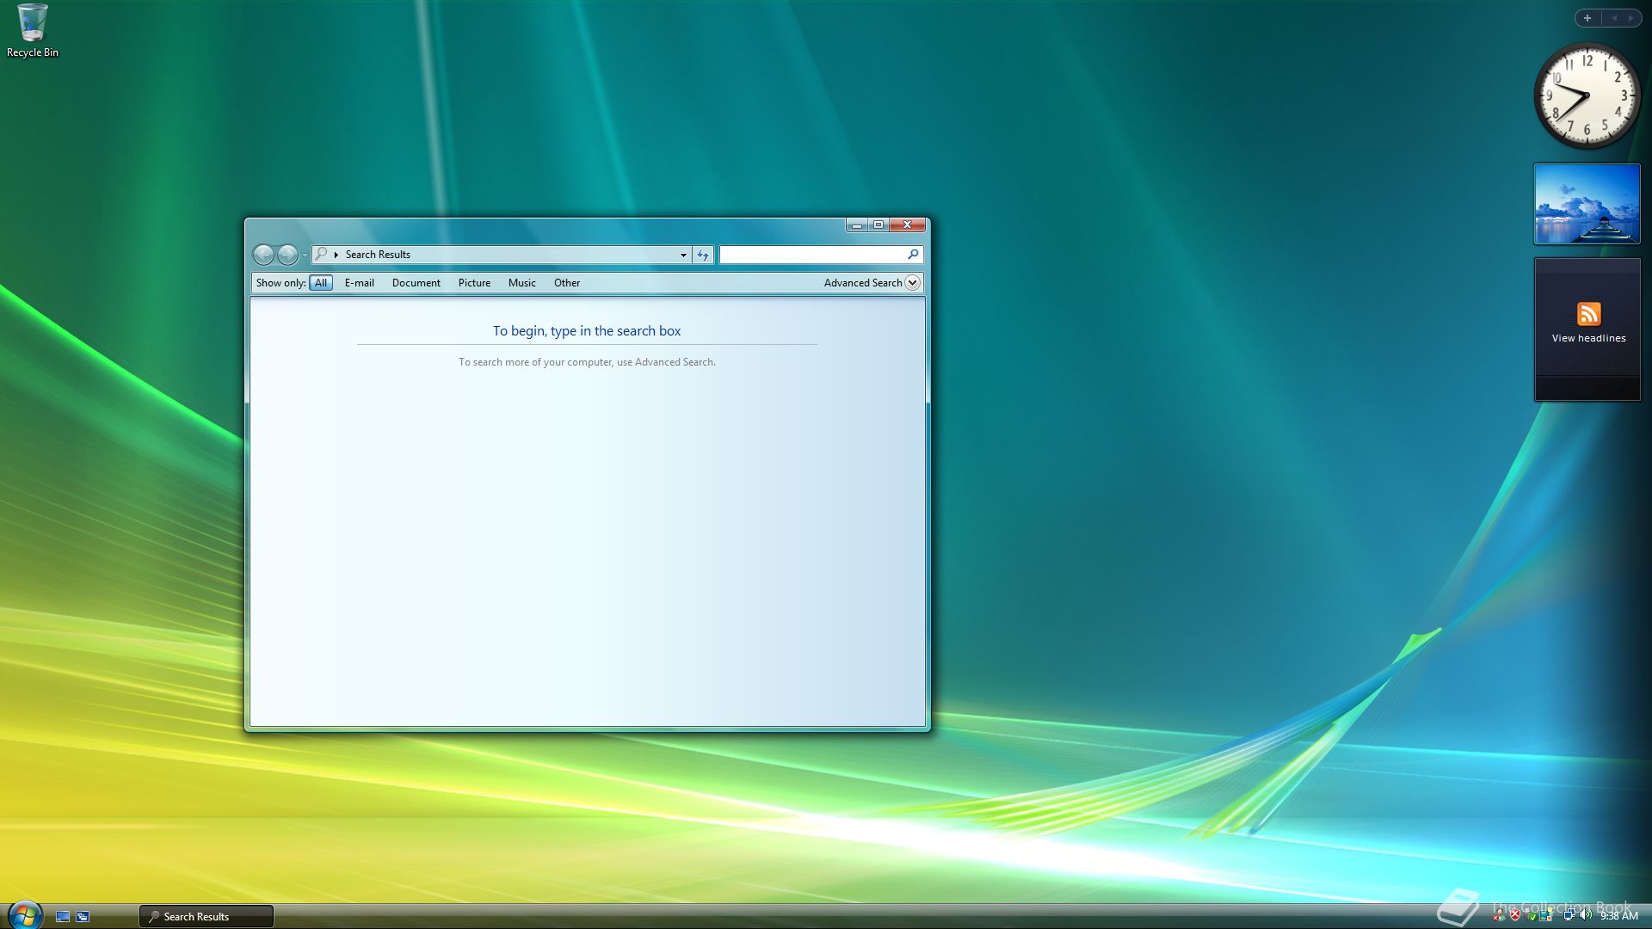Click Show Desktop quick launch icon
The height and width of the screenshot is (929, 1652).
63,917
